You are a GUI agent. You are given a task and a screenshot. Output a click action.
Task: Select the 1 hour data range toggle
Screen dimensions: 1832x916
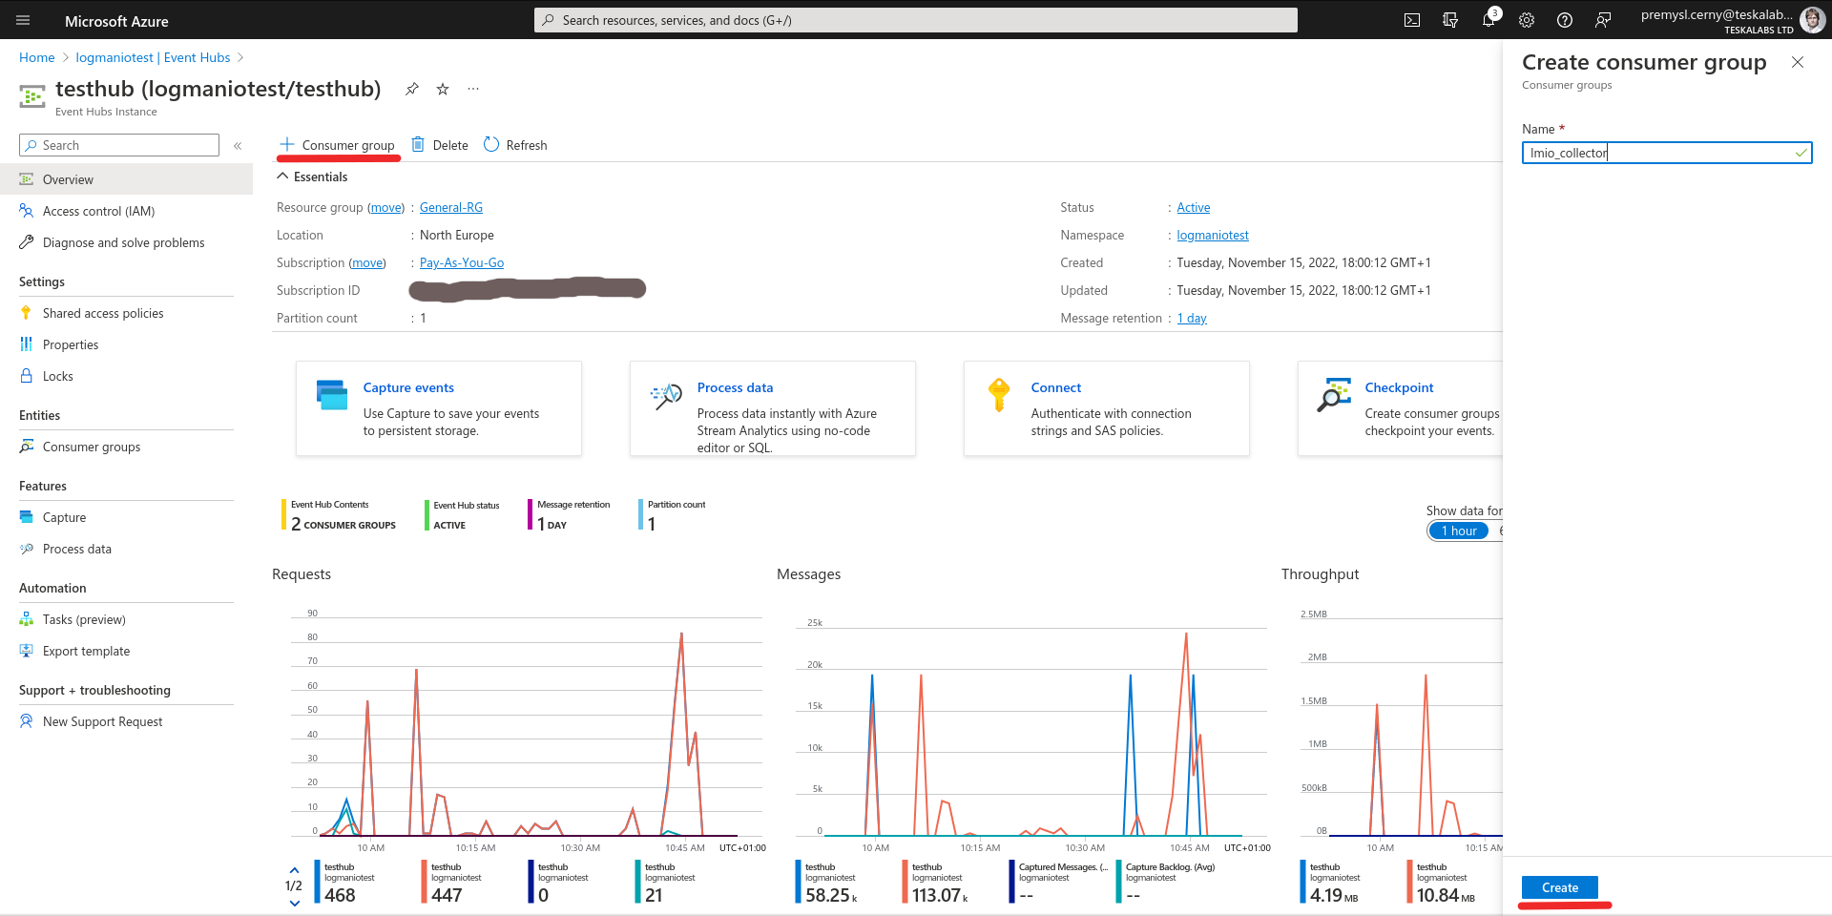click(x=1459, y=531)
